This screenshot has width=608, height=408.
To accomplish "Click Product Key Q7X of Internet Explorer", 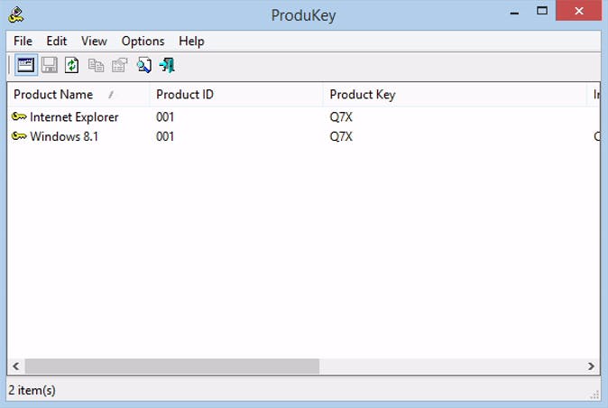I will (x=341, y=116).
